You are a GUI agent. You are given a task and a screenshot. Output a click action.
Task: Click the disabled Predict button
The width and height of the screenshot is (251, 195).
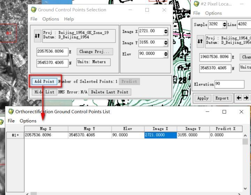click(x=129, y=81)
